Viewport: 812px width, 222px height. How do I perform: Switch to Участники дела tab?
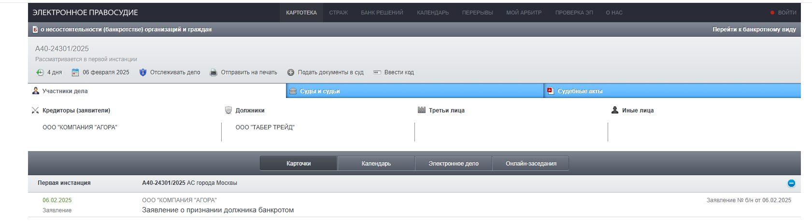tap(157, 91)
